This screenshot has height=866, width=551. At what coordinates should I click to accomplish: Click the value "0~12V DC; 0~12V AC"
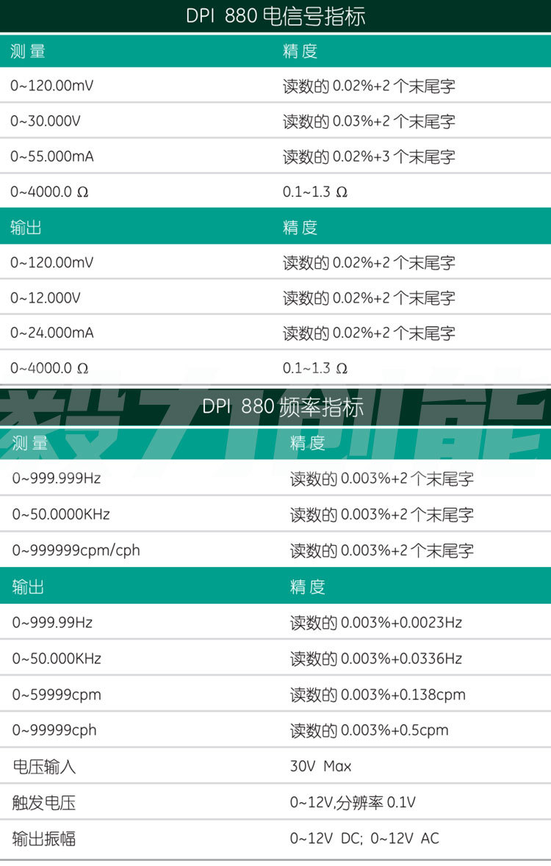coord(364,838)
